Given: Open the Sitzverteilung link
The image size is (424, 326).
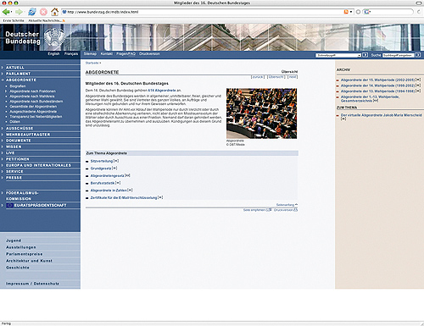Looking at the screenshot, I should [102, 161].
